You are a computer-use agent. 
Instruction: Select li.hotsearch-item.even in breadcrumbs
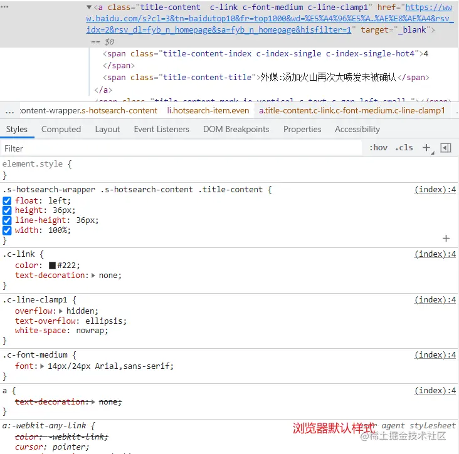[x=208, y=110]
